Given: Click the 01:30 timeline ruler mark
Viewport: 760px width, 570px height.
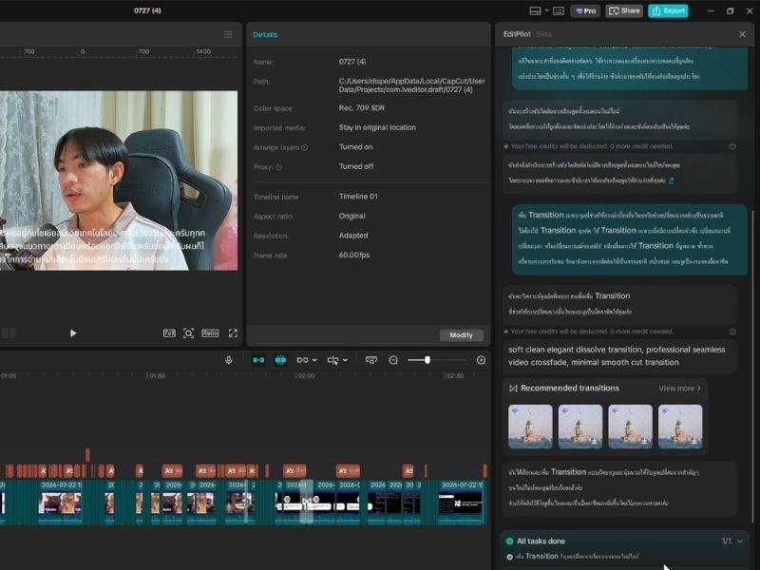Looking at the screenshot, I should click(x=156, y=375).
